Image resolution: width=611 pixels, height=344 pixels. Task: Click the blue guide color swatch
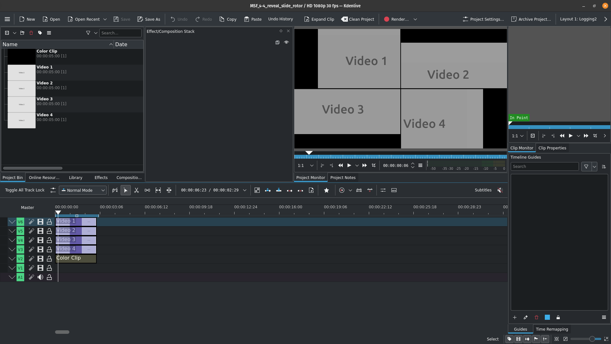(x=547, y=317)
